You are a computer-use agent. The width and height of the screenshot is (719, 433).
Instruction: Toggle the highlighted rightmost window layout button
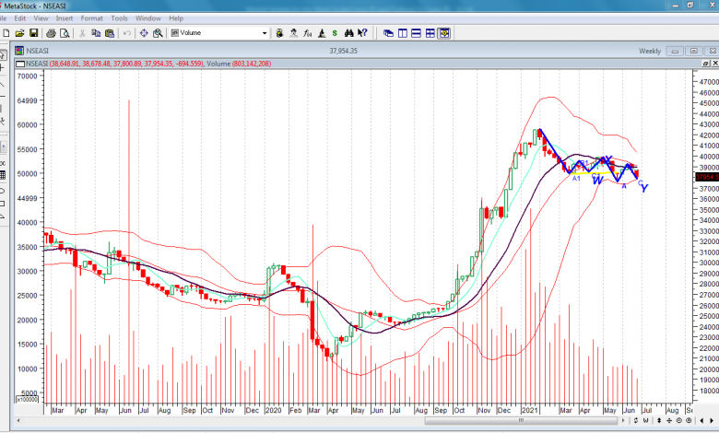(444, 33)
